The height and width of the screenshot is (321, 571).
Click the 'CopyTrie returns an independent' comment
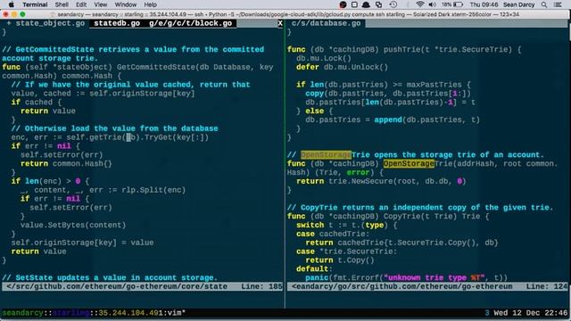coord(420,208)
